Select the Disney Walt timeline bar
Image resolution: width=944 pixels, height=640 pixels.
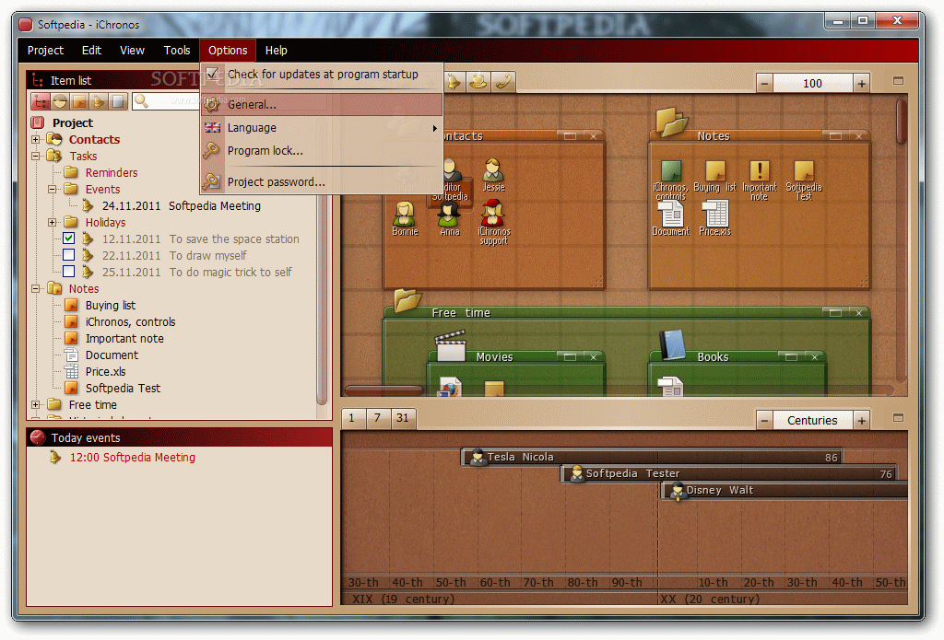(785, 490)
